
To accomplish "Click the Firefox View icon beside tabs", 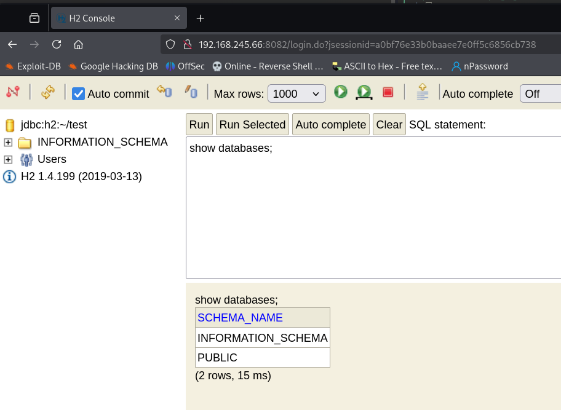I will point(34,18).
